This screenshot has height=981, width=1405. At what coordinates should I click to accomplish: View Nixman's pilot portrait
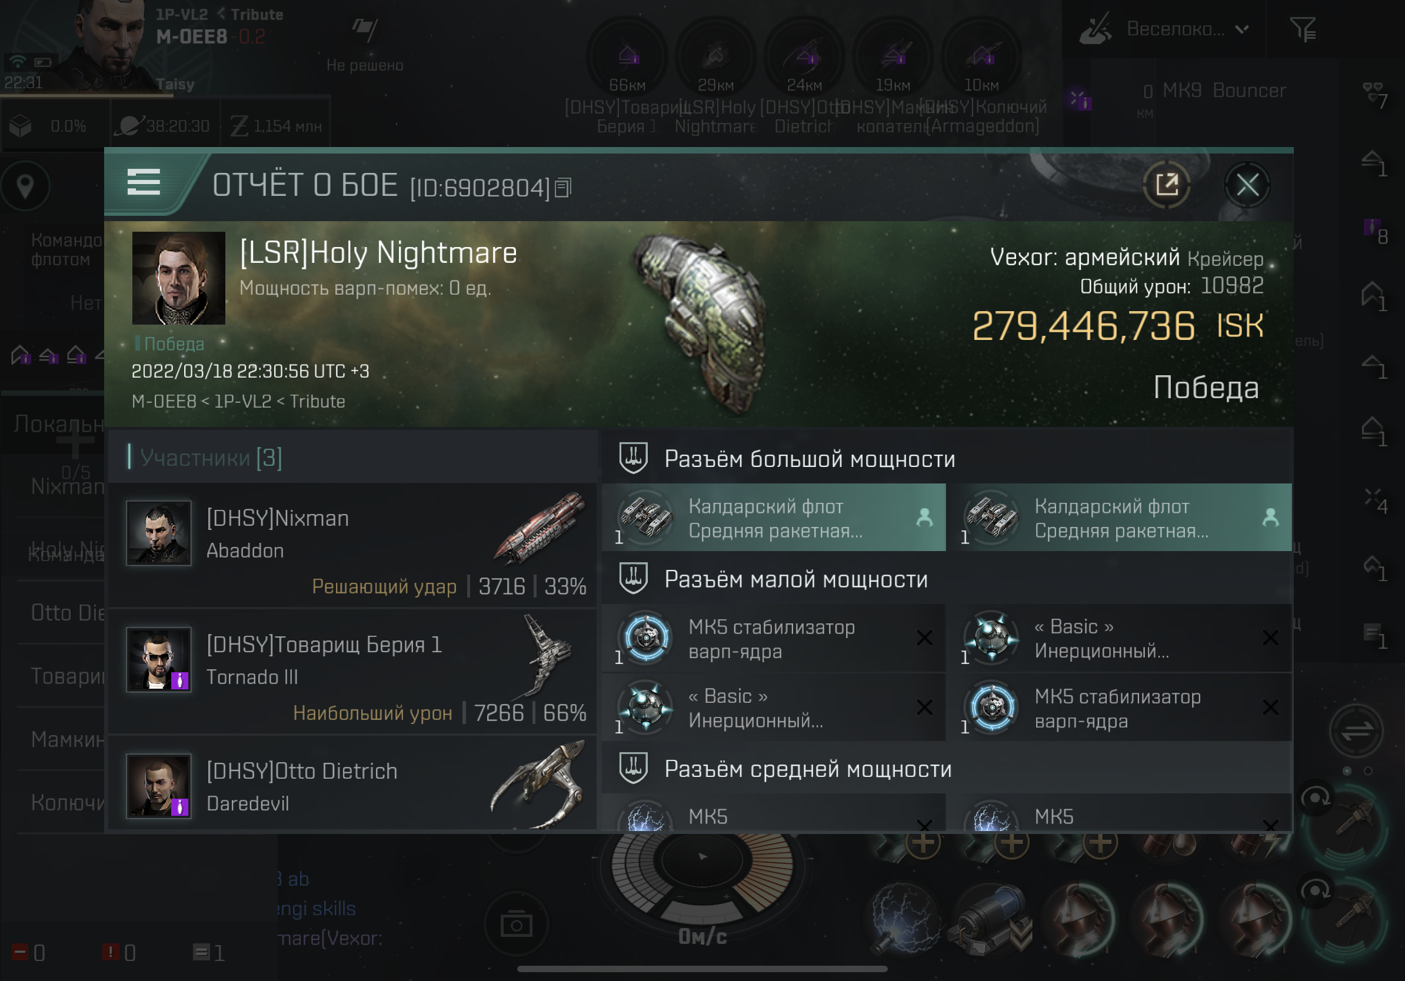158,533
